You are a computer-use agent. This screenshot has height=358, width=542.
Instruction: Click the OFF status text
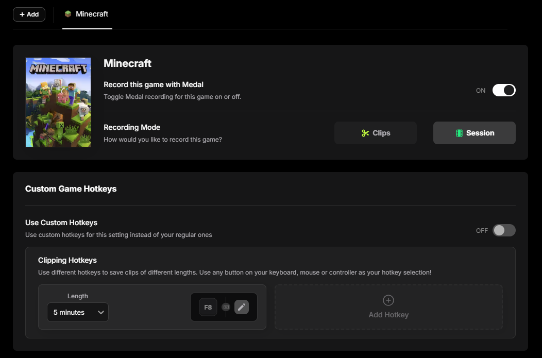482,230
